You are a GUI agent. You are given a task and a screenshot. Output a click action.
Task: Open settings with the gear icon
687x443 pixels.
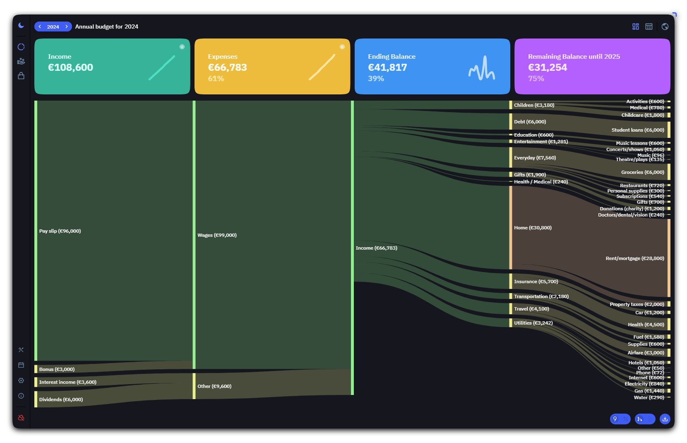(21, 380)
